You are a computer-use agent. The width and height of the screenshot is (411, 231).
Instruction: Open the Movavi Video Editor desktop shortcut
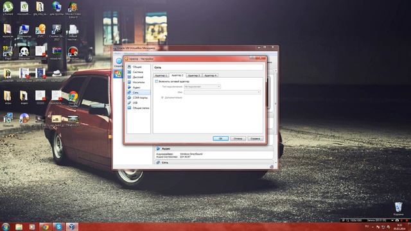point(73,10)
